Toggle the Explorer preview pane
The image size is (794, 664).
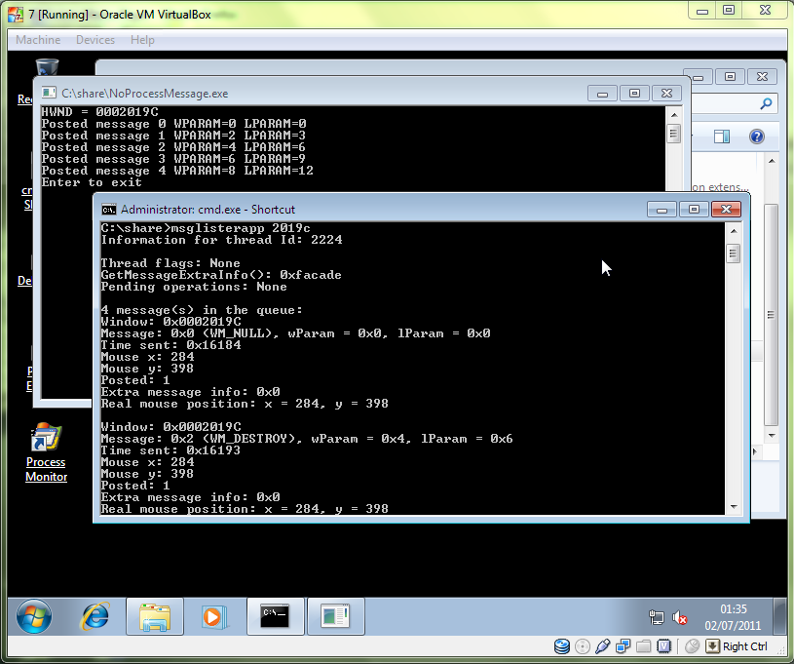click(x=722, y=137)
